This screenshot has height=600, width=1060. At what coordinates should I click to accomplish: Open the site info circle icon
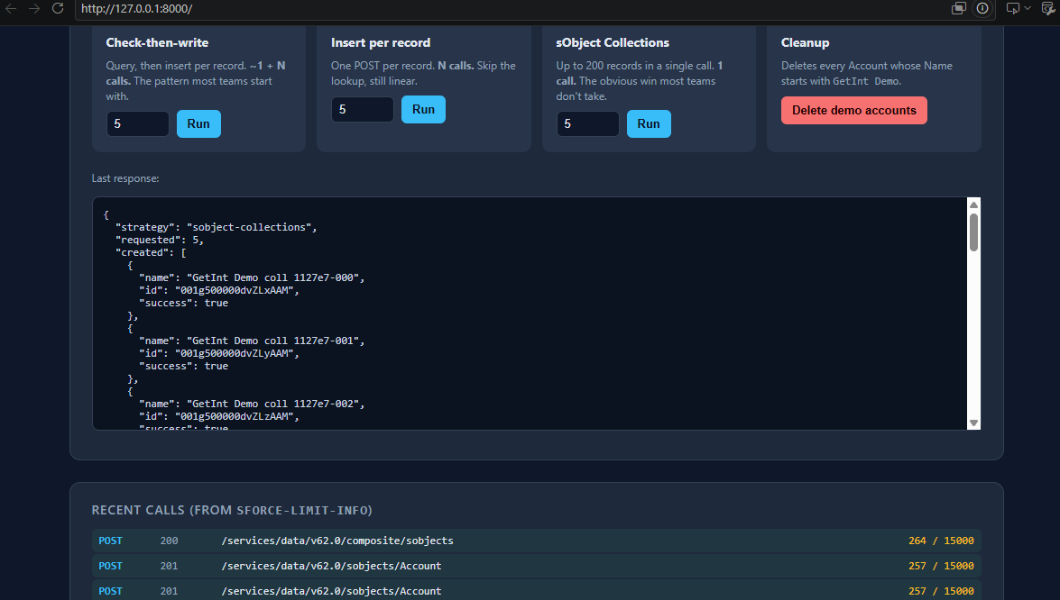[x=982, y=9]
